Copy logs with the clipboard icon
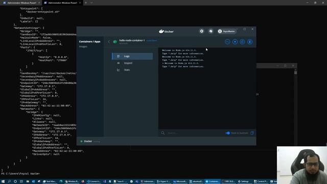 click(x=252, y=133)
